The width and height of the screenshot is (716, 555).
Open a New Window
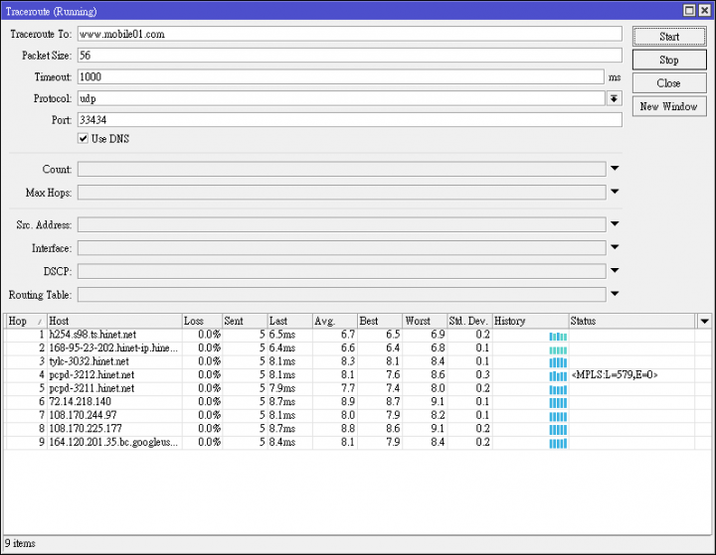tap(669, 106)
